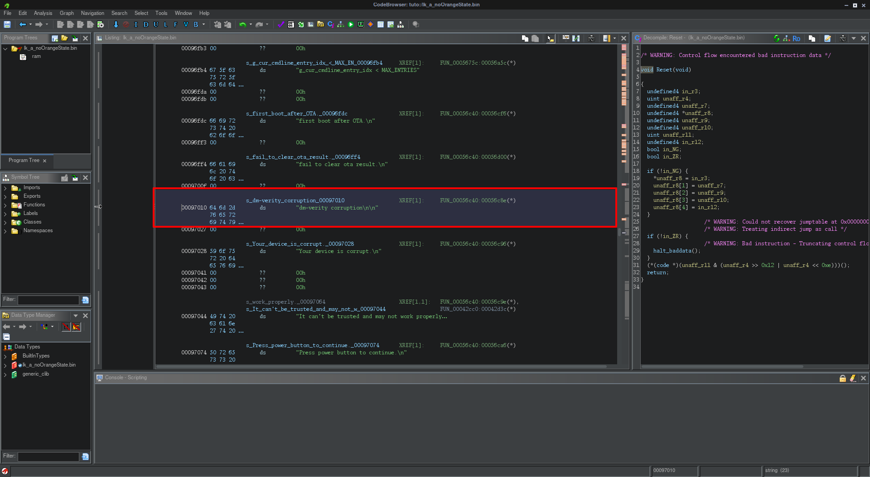Re-decompile using the green refresh icon

[777, 38]
